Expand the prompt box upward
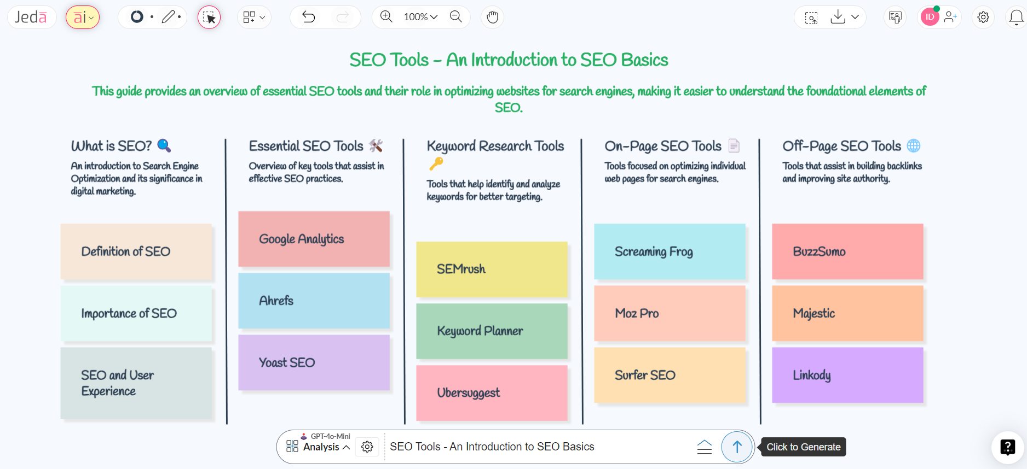This screenshot has height=469, width=1027. (705, 447)
